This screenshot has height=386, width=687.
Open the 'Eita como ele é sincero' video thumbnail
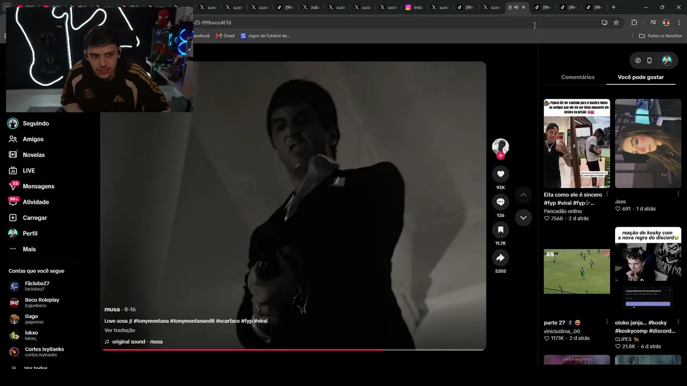tap(577, 143)
